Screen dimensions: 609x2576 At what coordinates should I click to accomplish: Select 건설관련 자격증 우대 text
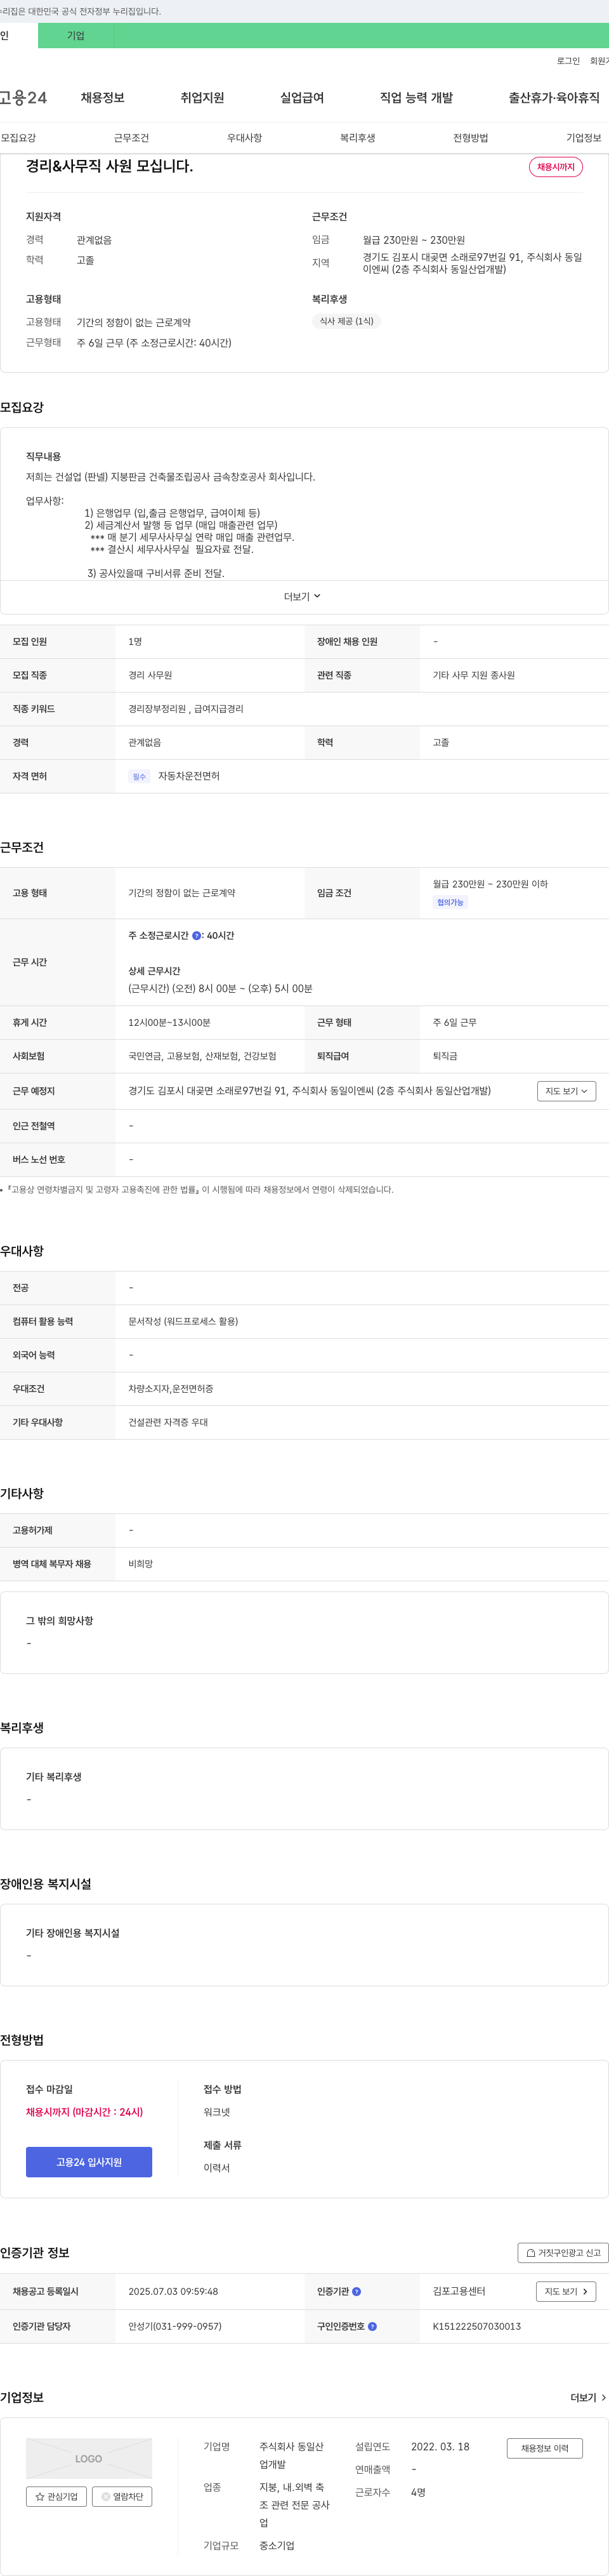coord(168,1422)
